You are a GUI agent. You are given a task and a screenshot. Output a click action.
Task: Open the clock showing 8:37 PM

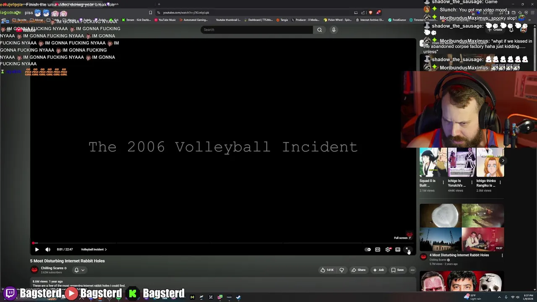(528, 297)
